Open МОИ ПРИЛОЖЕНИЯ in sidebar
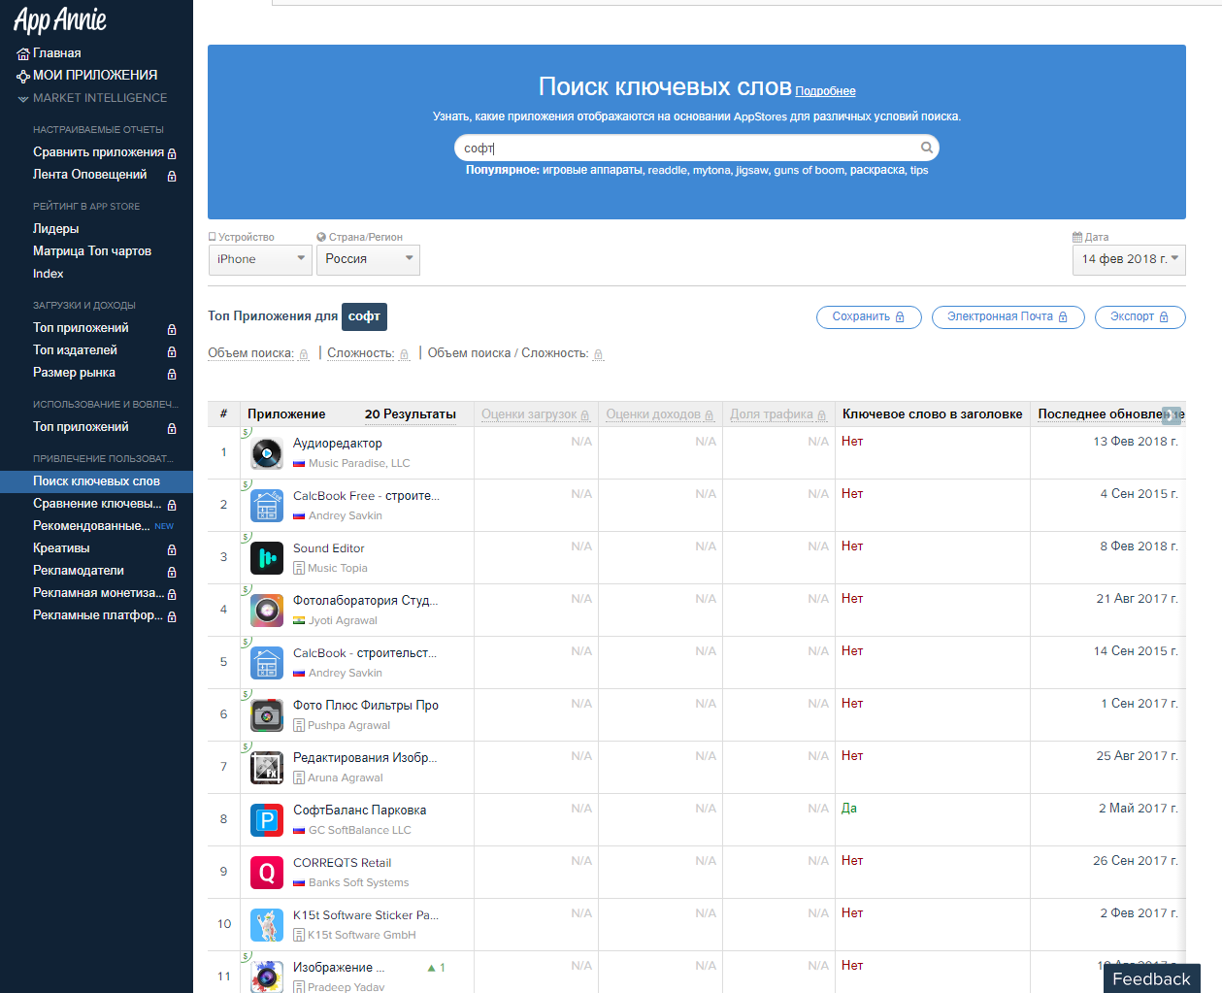 [x=95, y=75]
